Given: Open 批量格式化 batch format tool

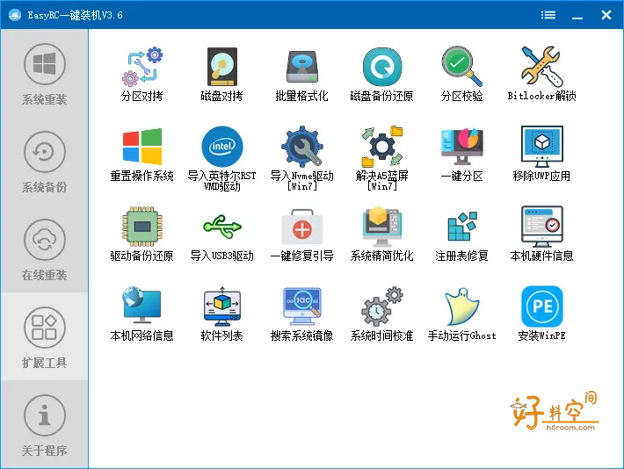Looking at the screenshot, I should click(x=301, y=75).
